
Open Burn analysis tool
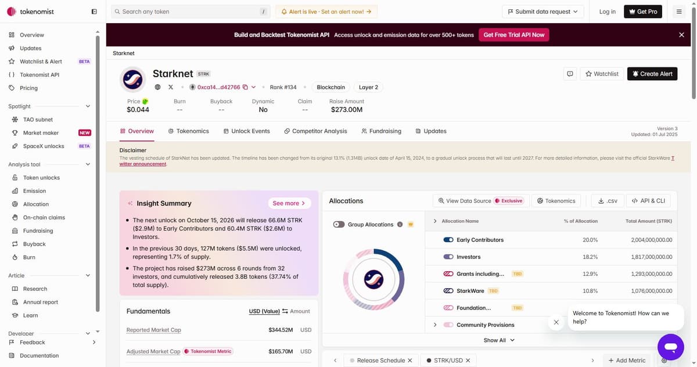(x=29, y=258)
